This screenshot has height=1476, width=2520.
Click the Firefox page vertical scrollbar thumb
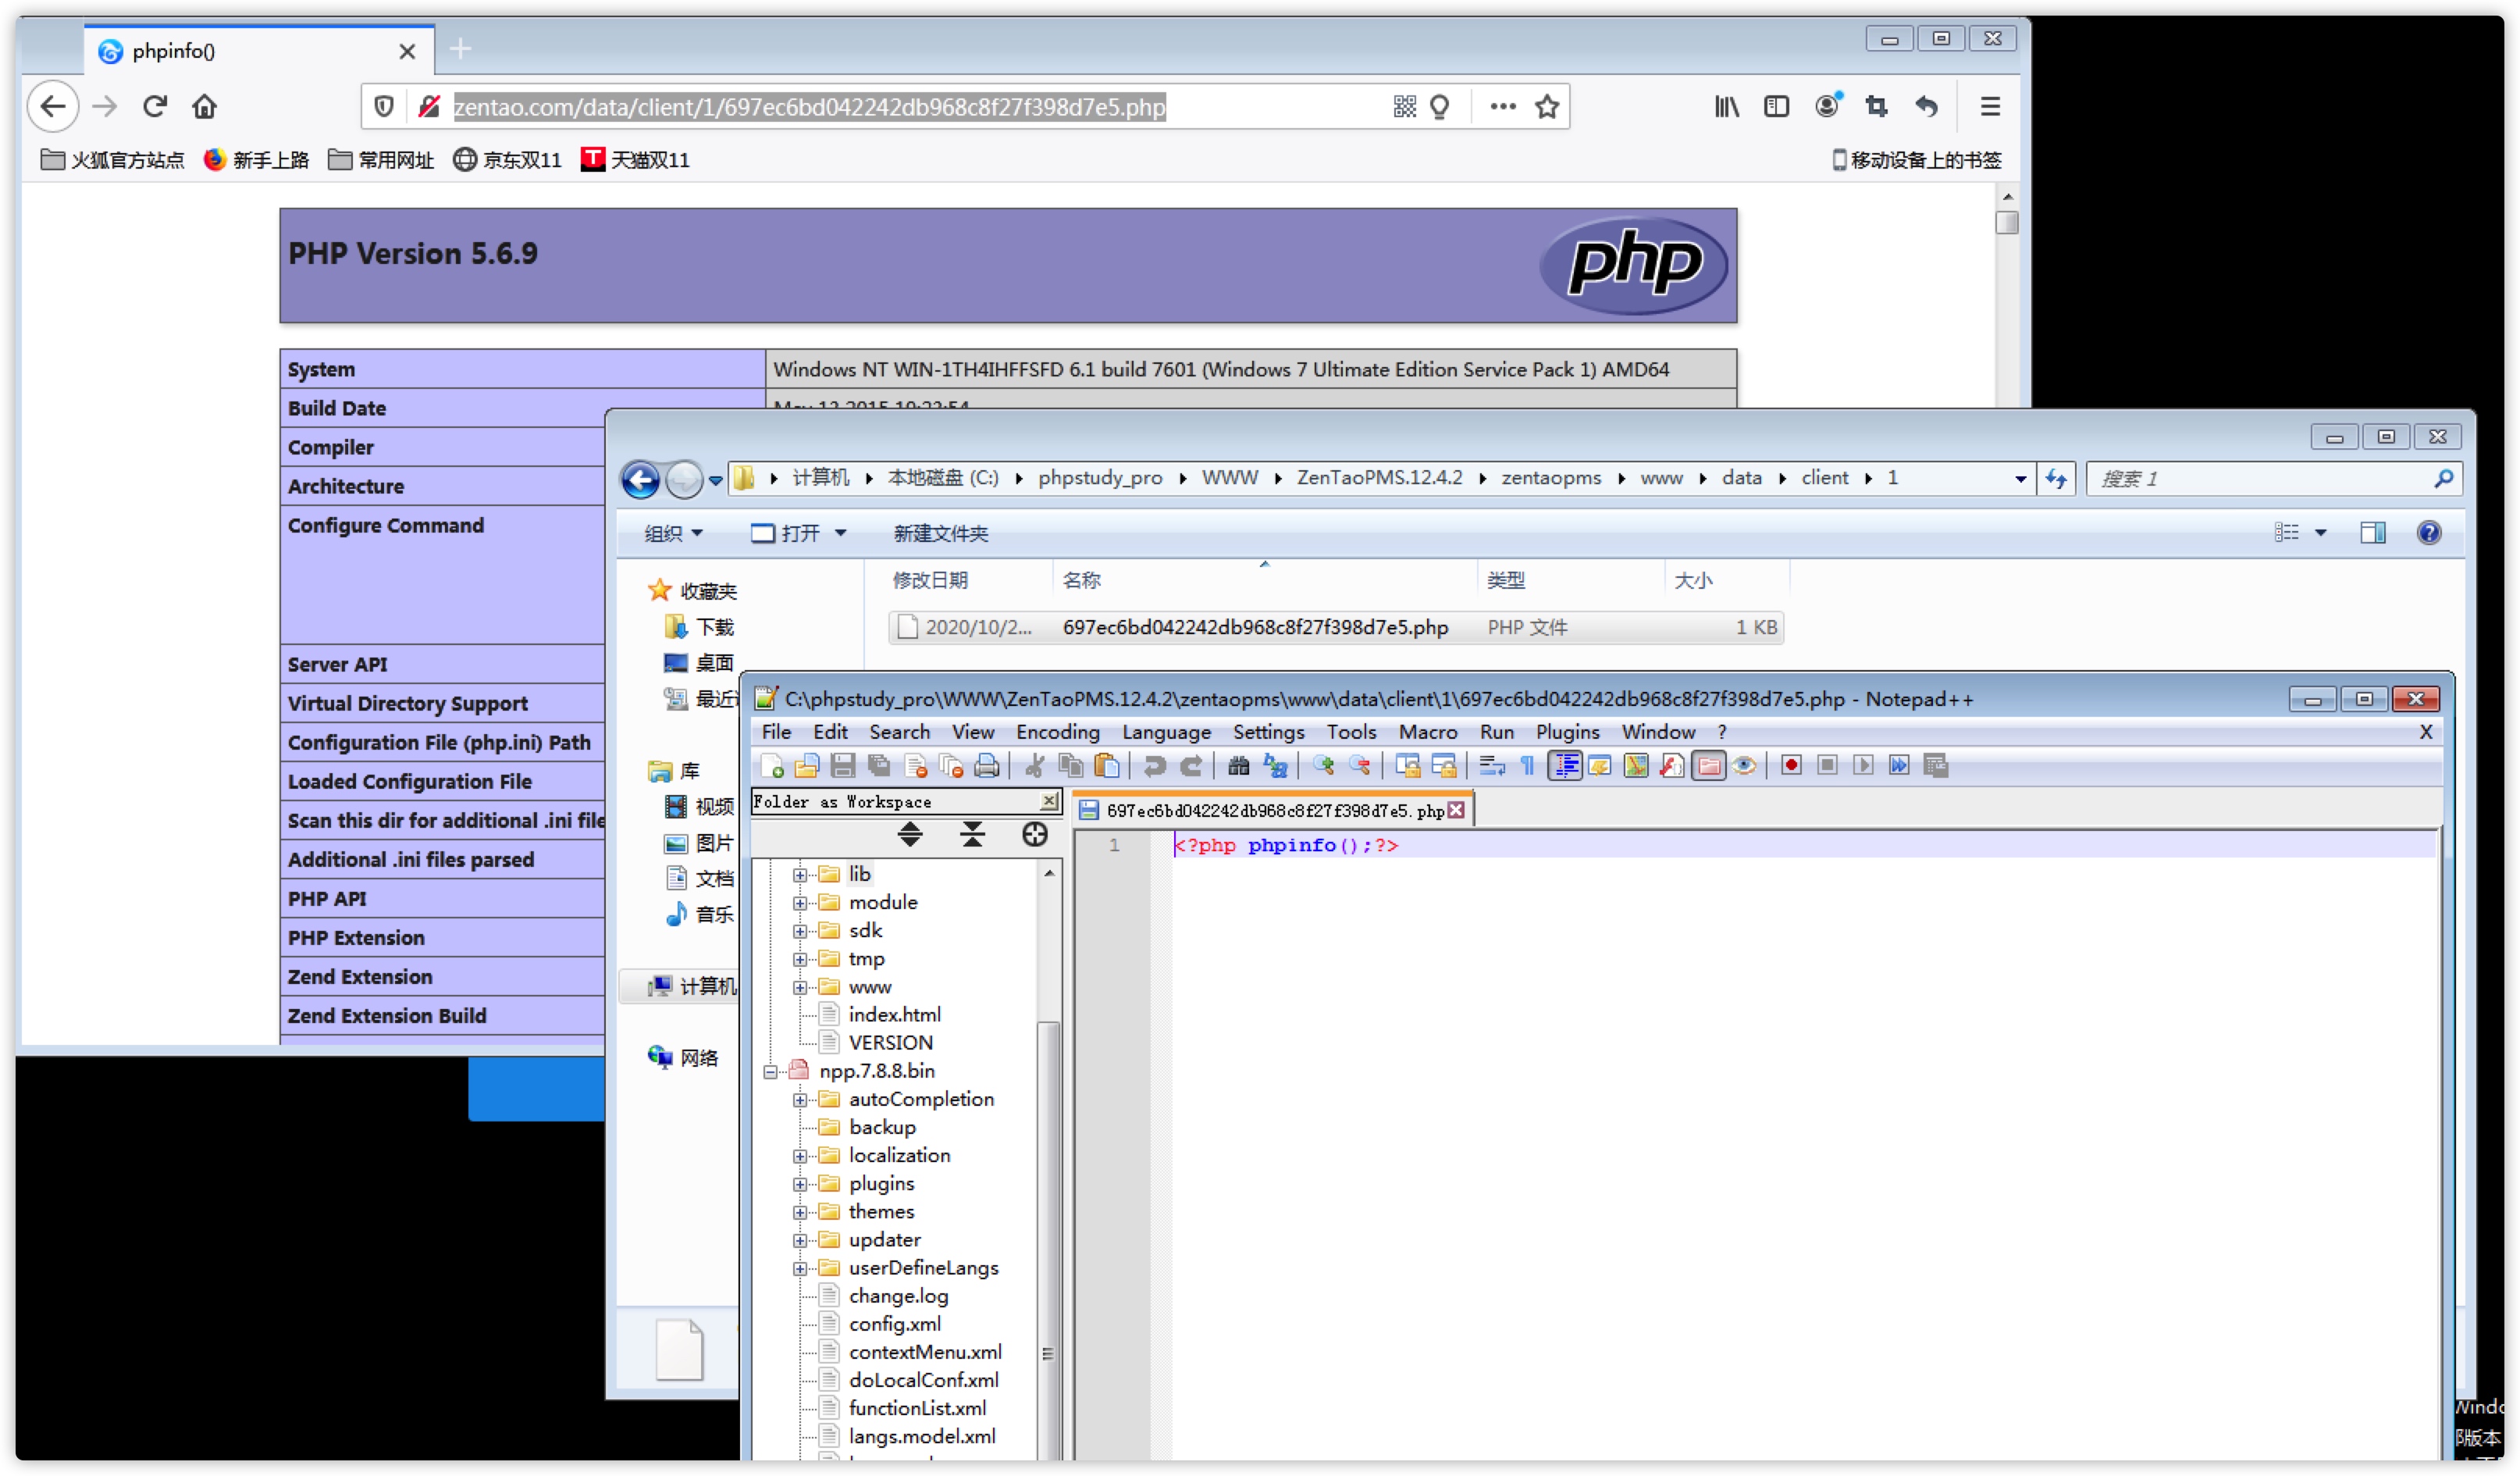click(2006, 222)
